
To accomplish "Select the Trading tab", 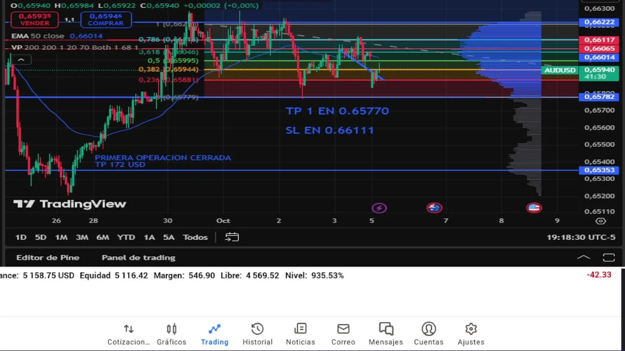I will (x=214, y=334).
